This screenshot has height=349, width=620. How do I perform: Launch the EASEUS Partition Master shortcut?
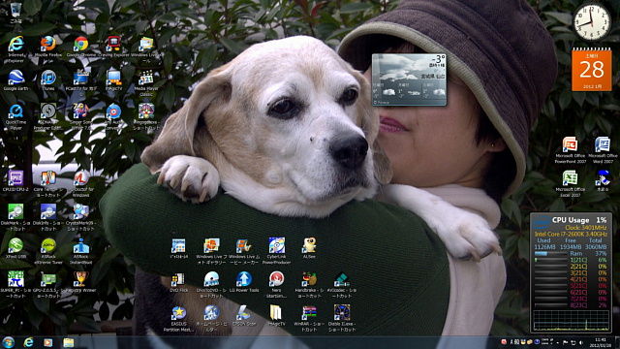178,318
